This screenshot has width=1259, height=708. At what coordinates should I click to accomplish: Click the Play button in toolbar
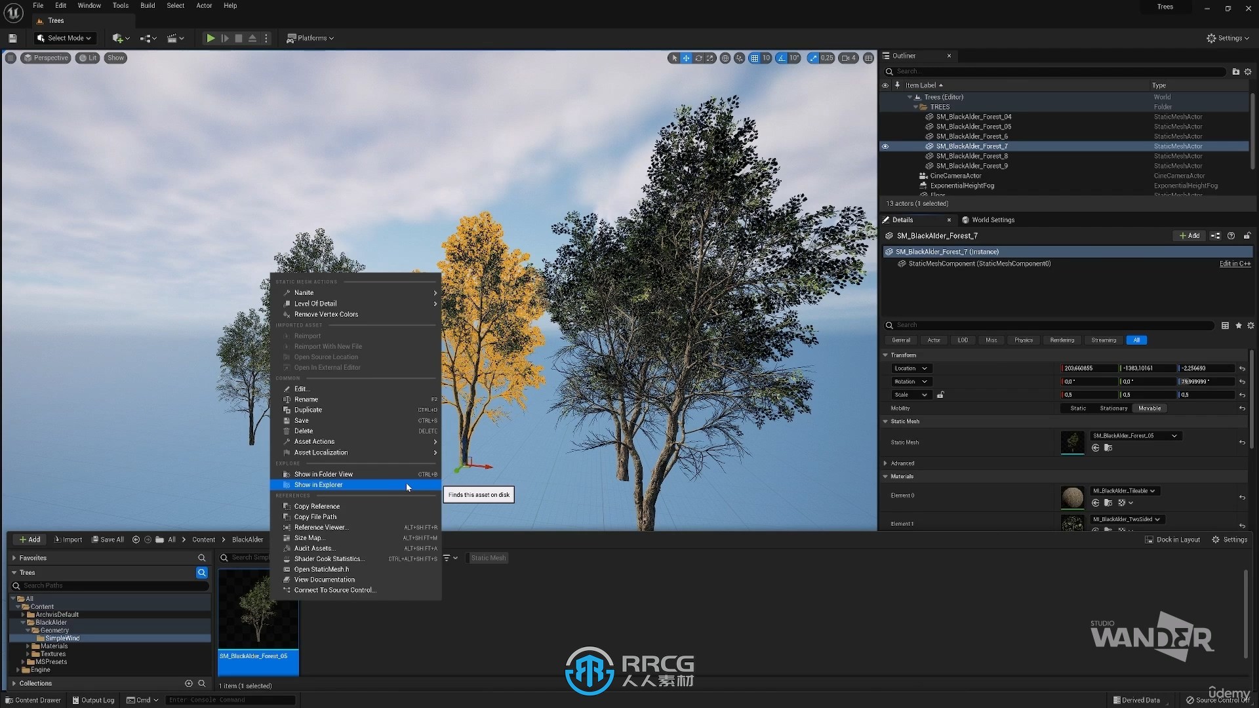tap(210, 38)
